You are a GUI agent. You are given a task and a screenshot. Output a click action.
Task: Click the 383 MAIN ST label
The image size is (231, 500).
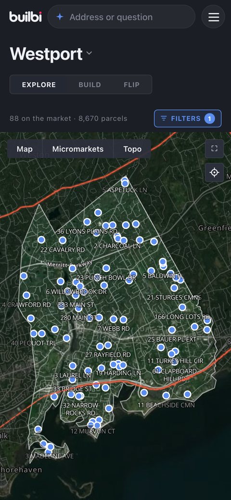76,305
